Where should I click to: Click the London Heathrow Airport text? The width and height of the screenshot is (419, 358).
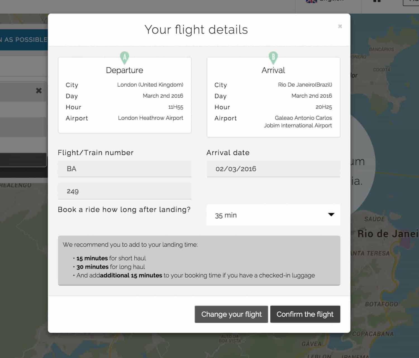coord(151,118)
